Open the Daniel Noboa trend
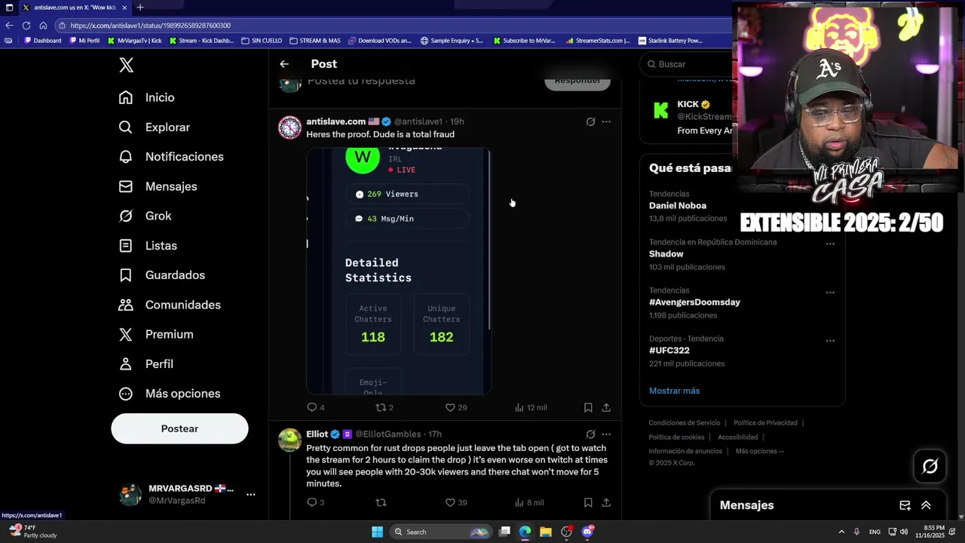The image size is (965, 543). coord(678,206)
